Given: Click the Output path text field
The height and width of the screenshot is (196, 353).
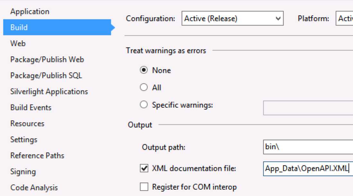Looking at the screenshot, I should pyautogui.click(x=308, y=147).
